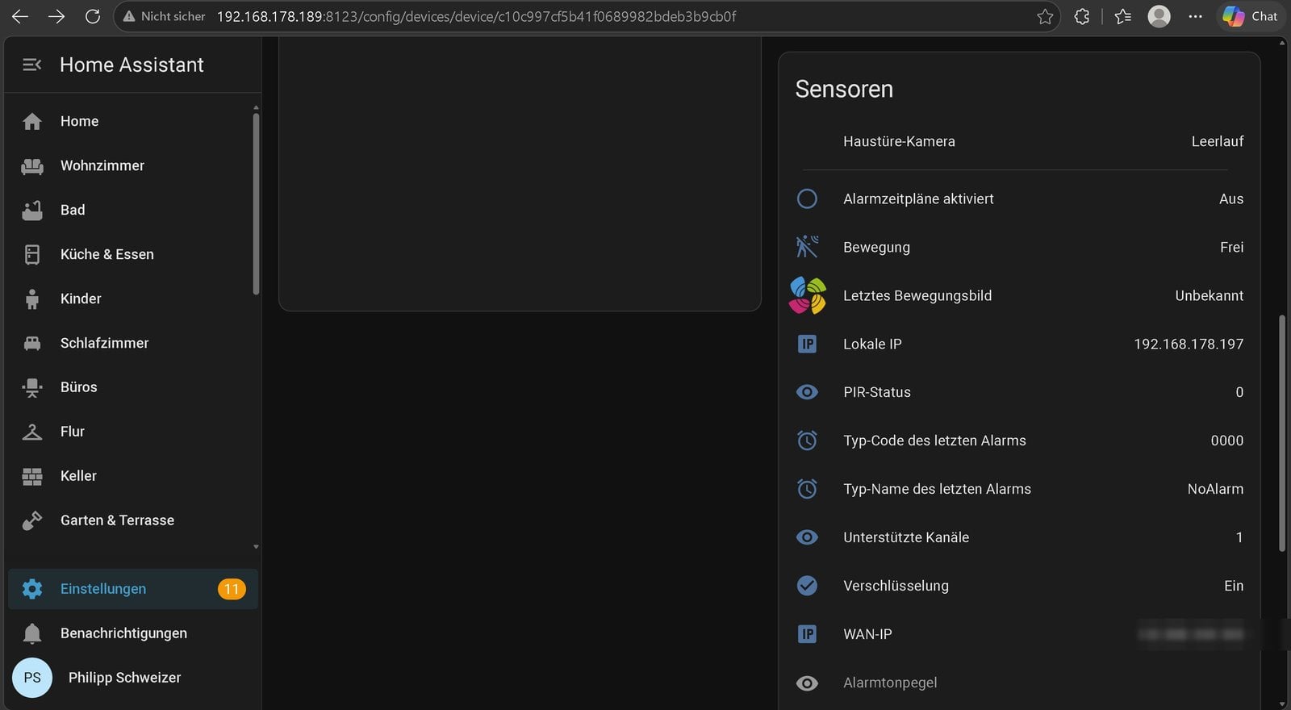Reload the browser page
The width and height of the screenshot is (1291, 710).
click(93, 16)
